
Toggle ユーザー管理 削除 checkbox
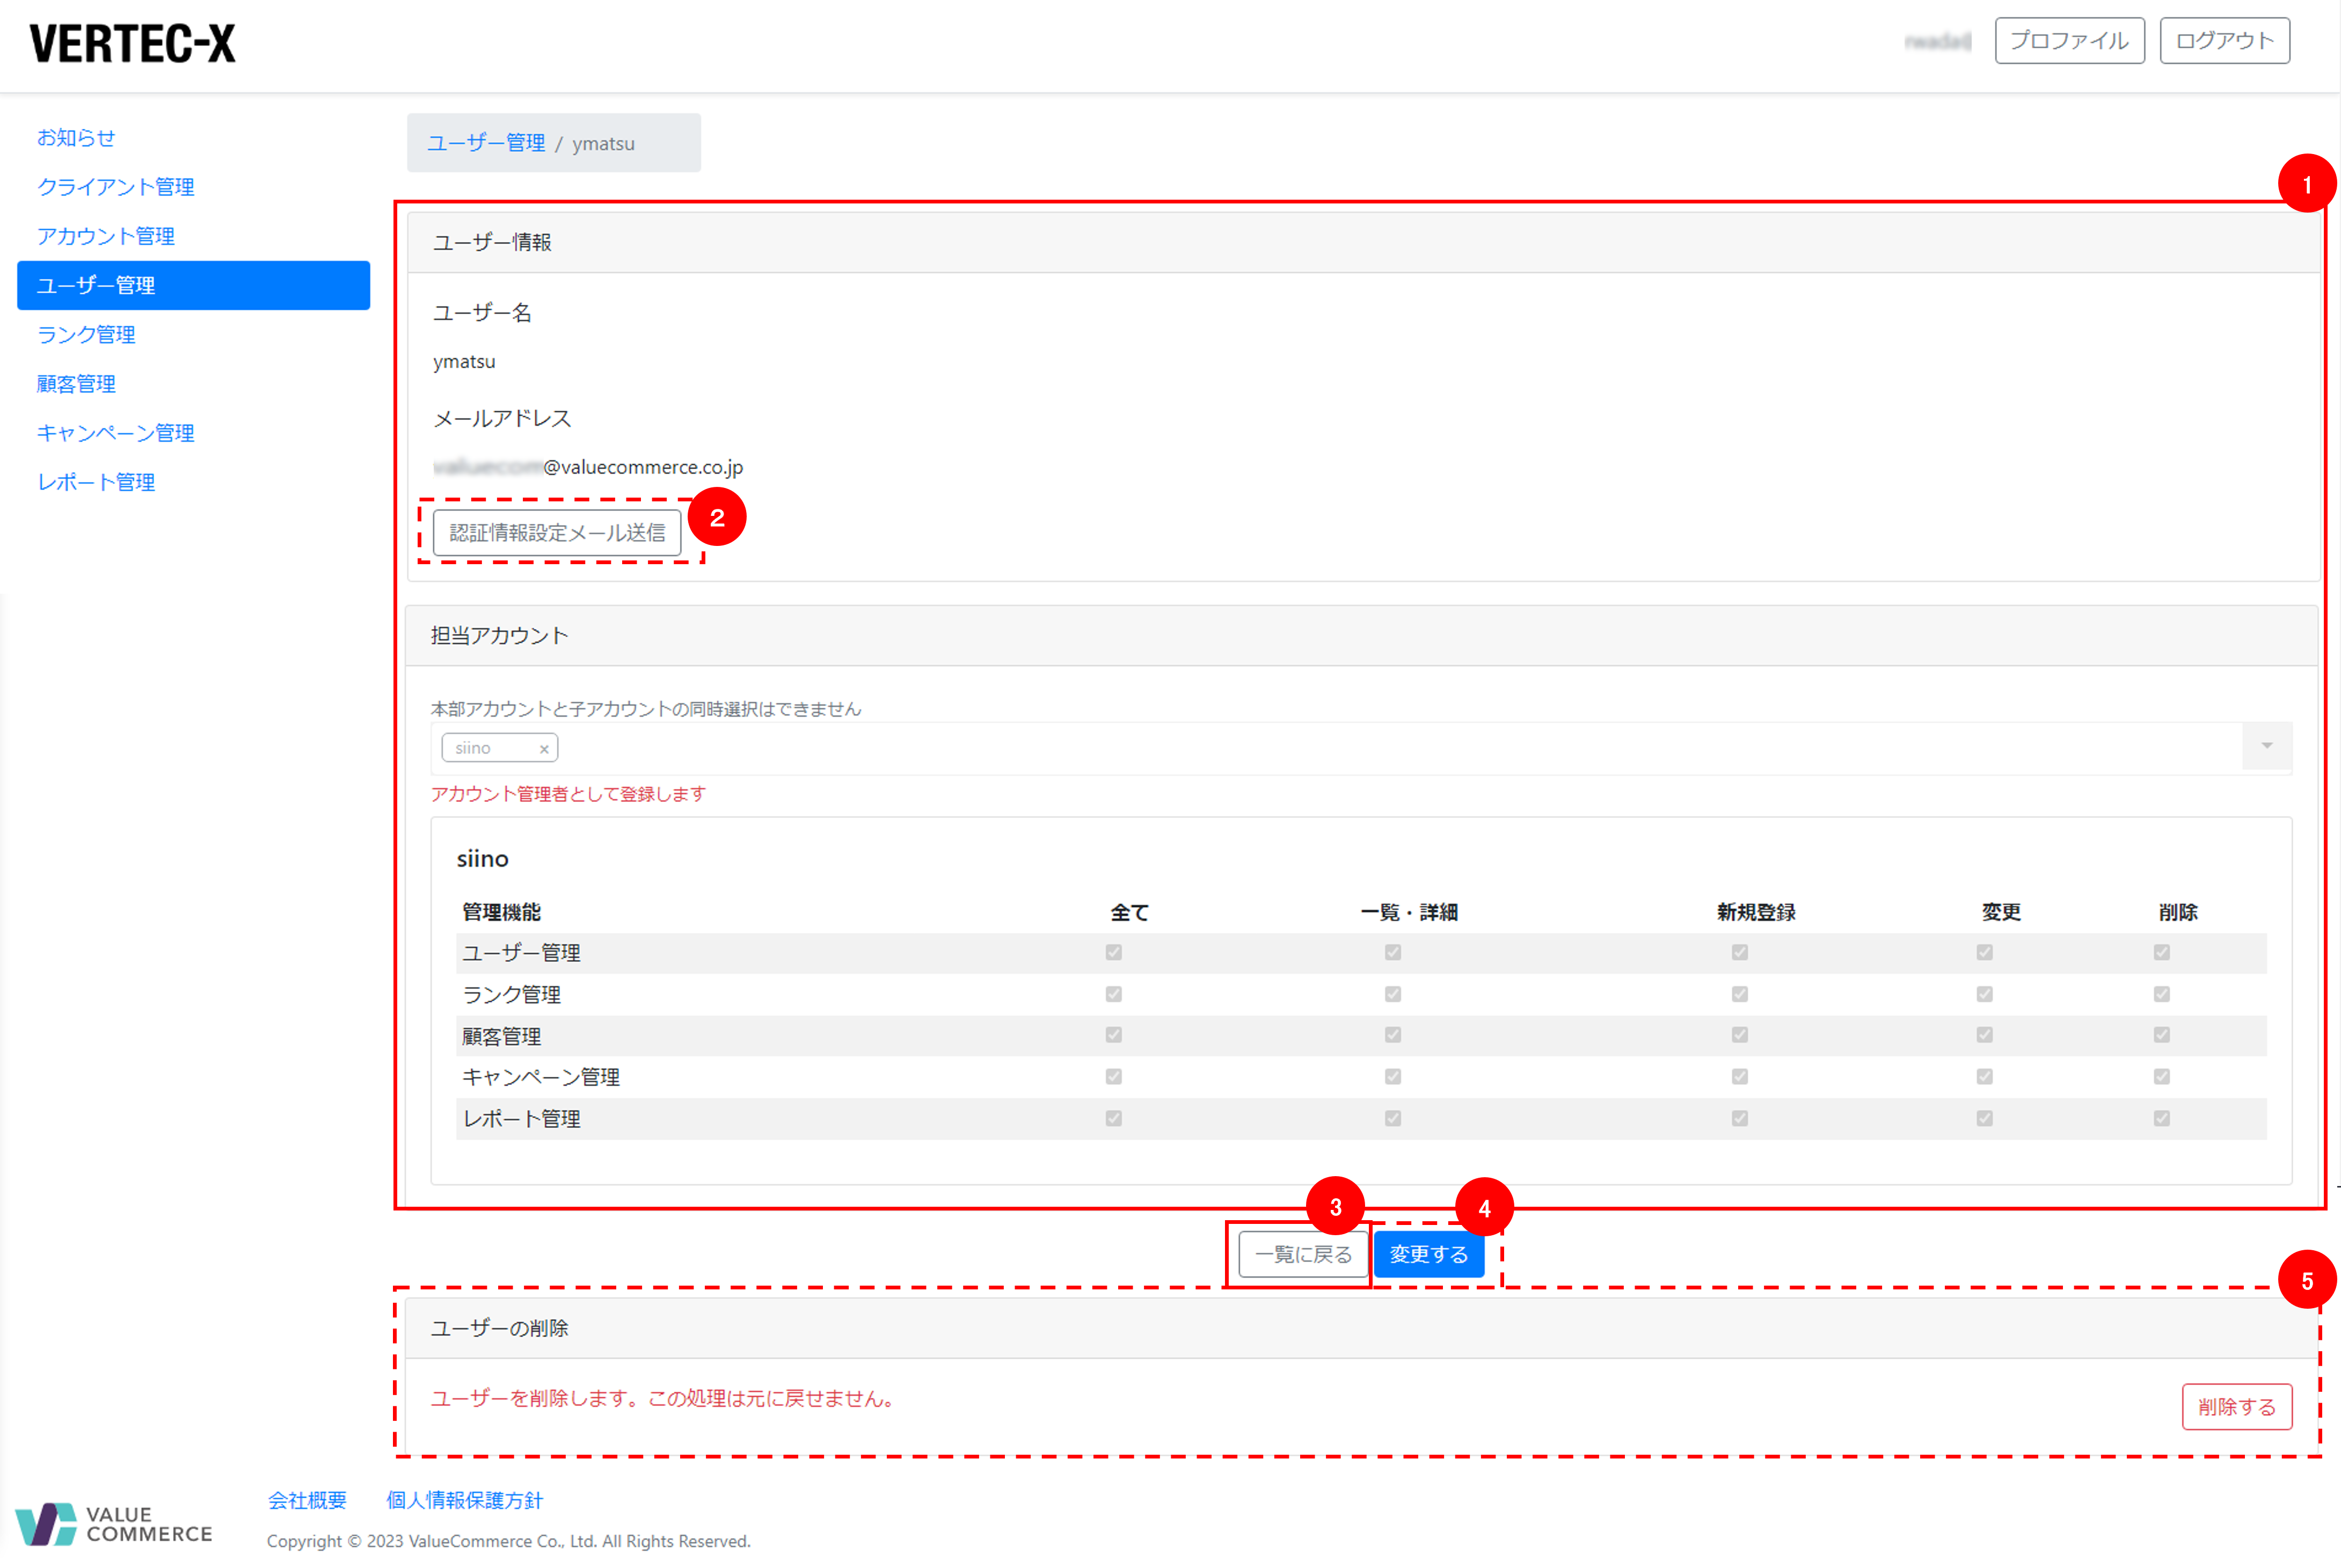pos(2161,952)
